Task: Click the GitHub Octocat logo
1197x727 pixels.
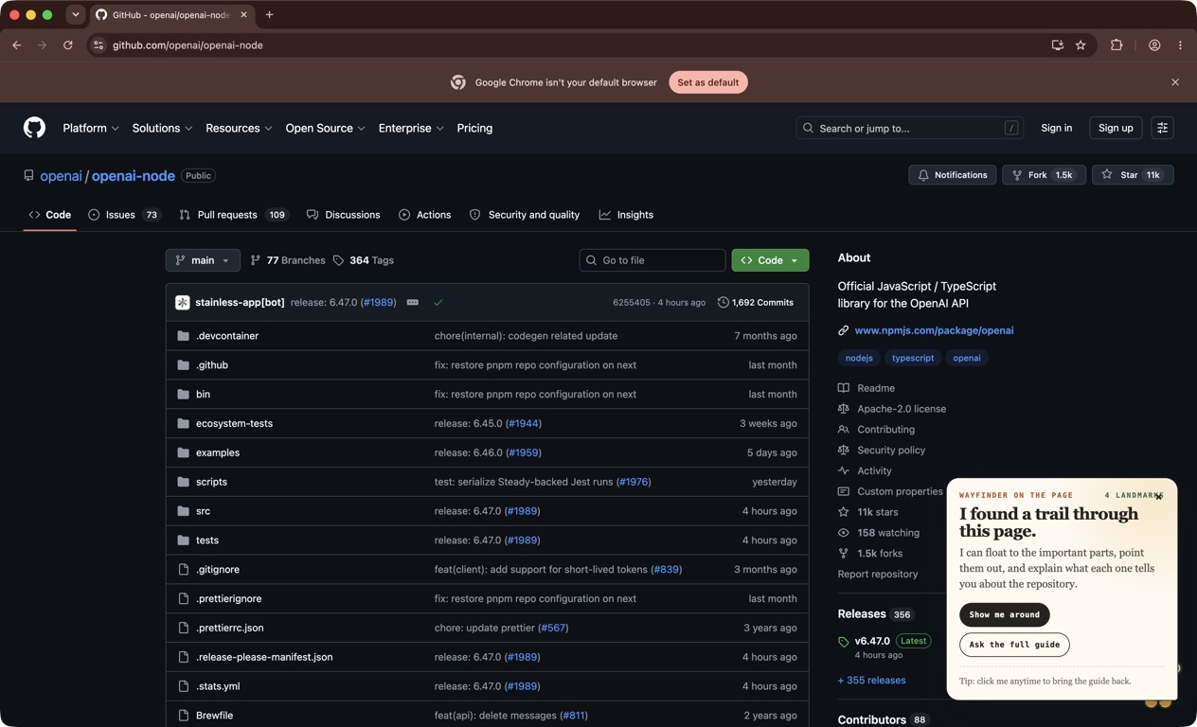Action: pyautogui.click(x=34, y=128)
